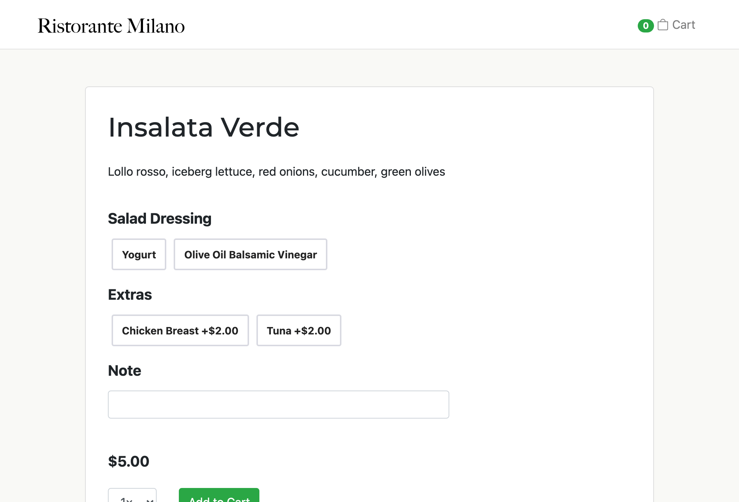Click the Insalata Verde heading
The height and width of the screenshot is (502, 739).
pos(204,127)
